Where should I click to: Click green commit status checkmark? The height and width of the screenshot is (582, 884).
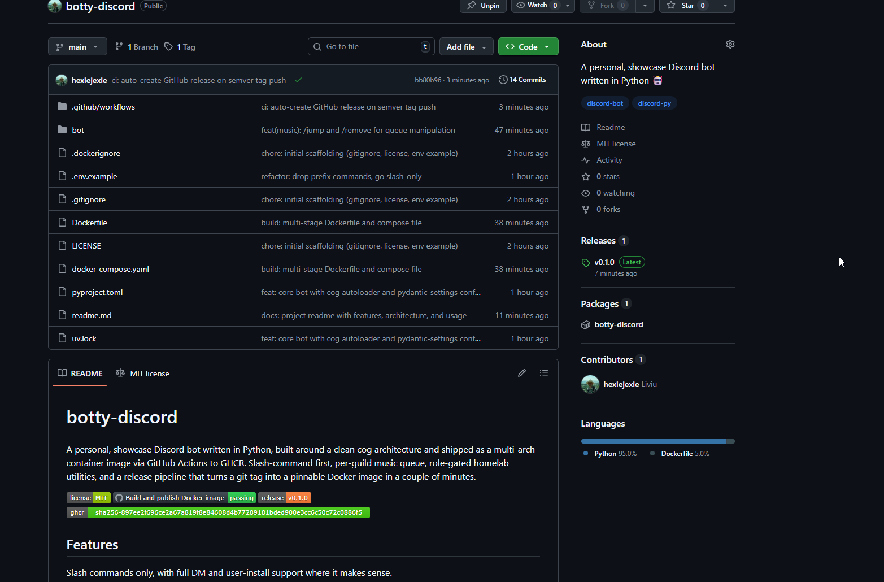pyautogui.click(x=298, y=80)
